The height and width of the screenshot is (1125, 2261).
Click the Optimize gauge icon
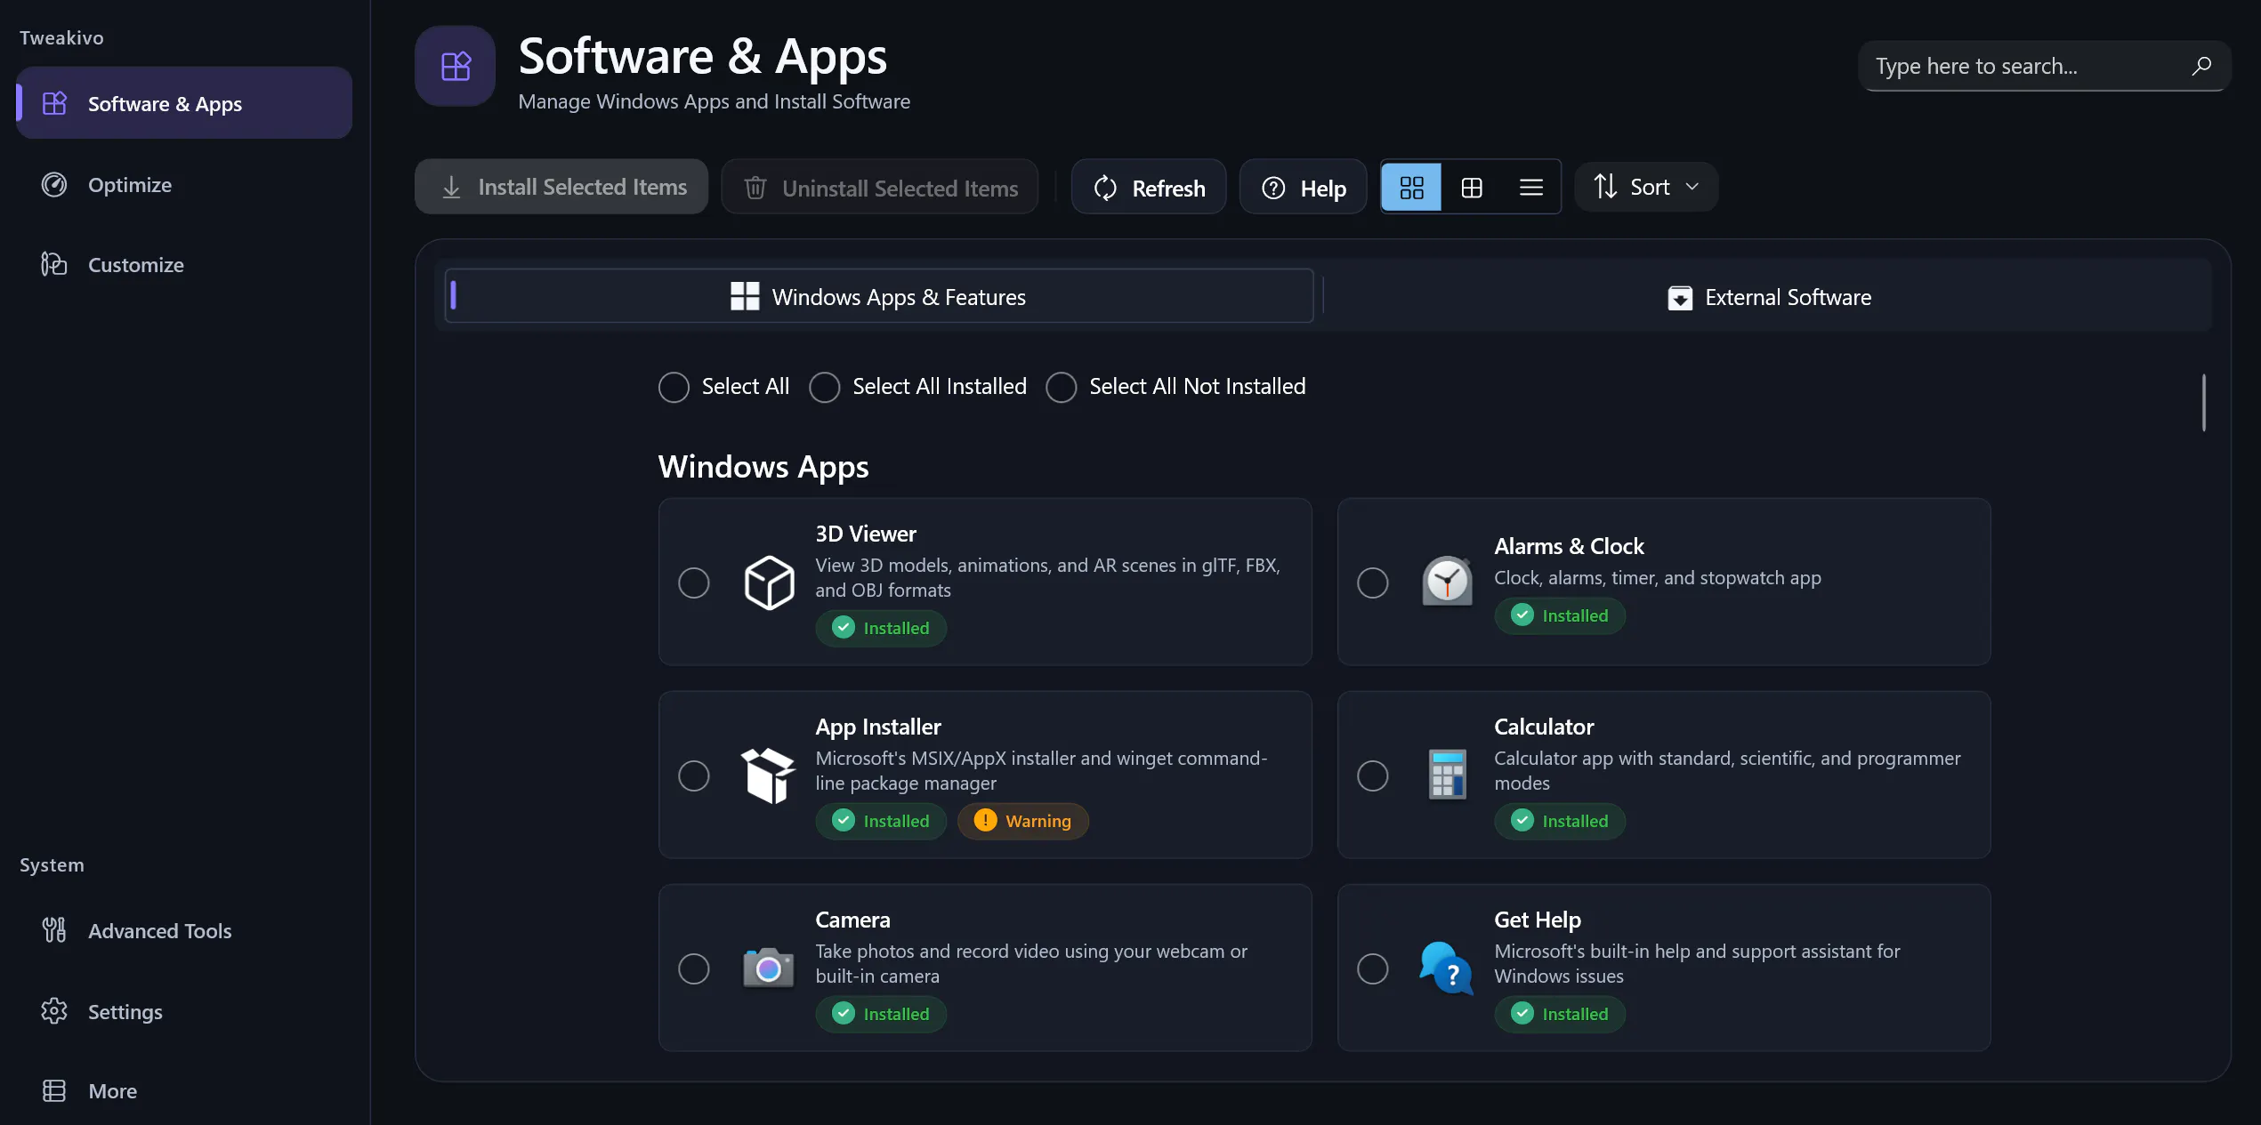[54, 184]
